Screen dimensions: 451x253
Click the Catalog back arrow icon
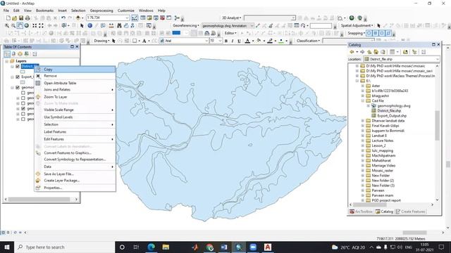[352, 52]
